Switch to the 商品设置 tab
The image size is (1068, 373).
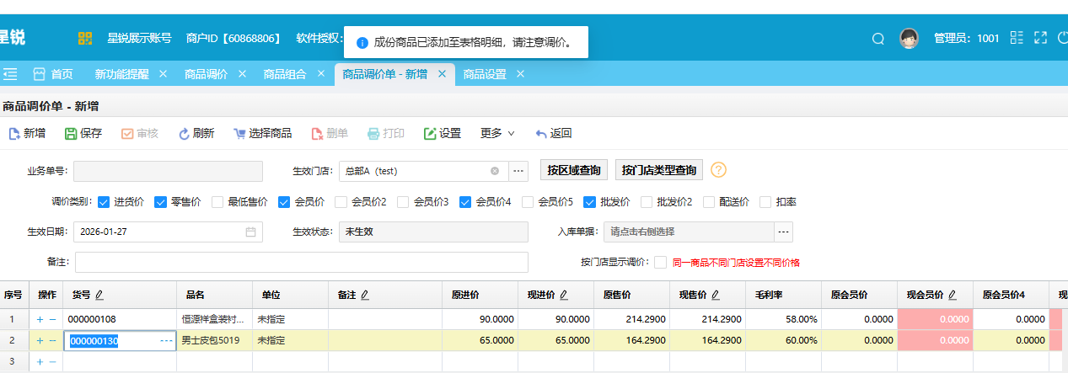click(484, 74)
